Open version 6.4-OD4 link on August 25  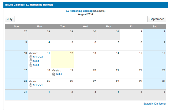click(x=38, y=85)
